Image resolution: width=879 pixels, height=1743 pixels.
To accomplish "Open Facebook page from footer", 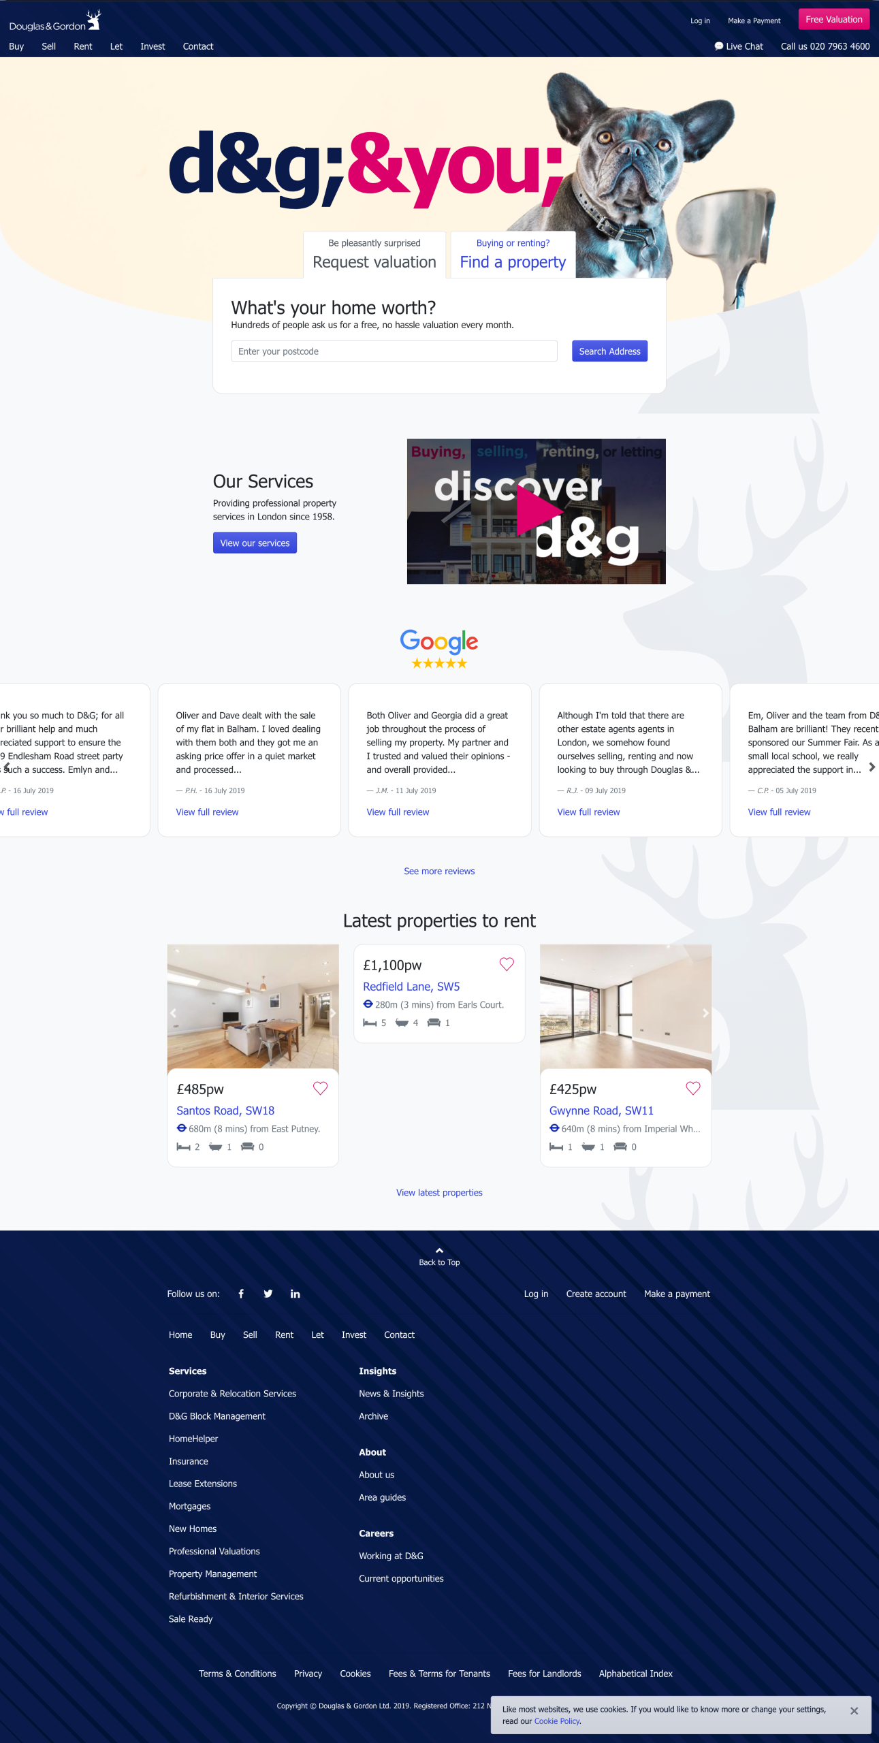I will pos(241,1294).
